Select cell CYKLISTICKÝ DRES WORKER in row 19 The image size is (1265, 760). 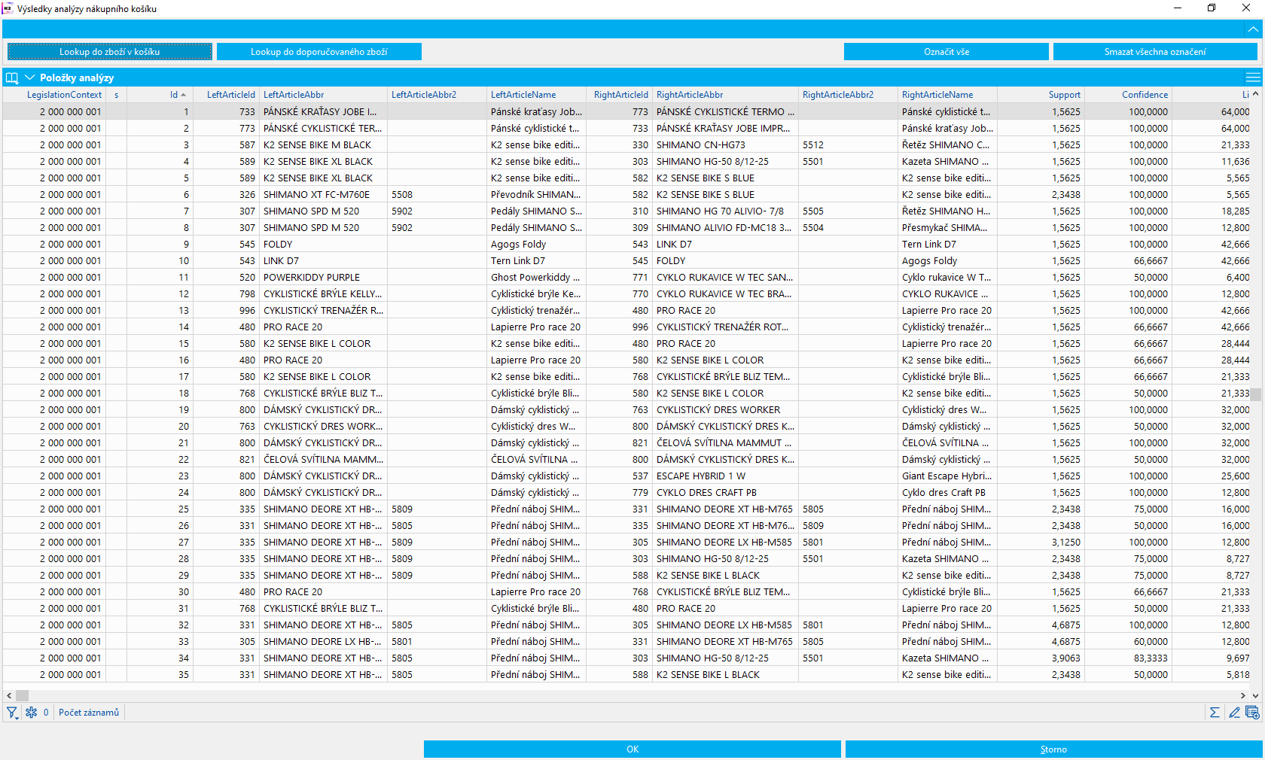coord(726,409)
